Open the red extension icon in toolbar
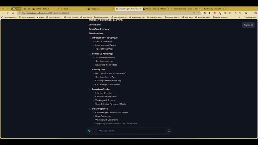Image resolution: width=258 pixels, height=145 pixels. tap(215, 13)
